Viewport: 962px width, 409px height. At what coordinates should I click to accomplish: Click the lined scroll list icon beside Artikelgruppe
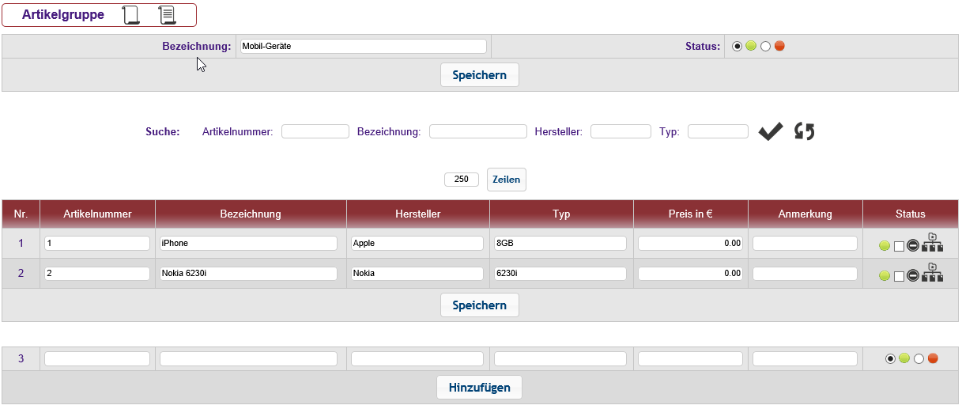pos(166,15)
